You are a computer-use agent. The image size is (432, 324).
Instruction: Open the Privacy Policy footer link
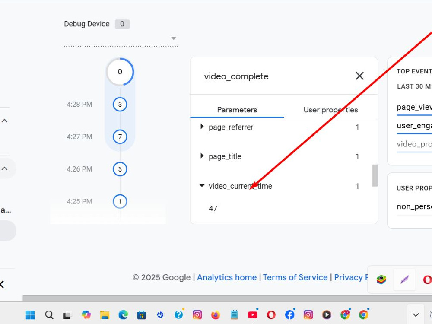pyautogui.click(x=351, y=277)
